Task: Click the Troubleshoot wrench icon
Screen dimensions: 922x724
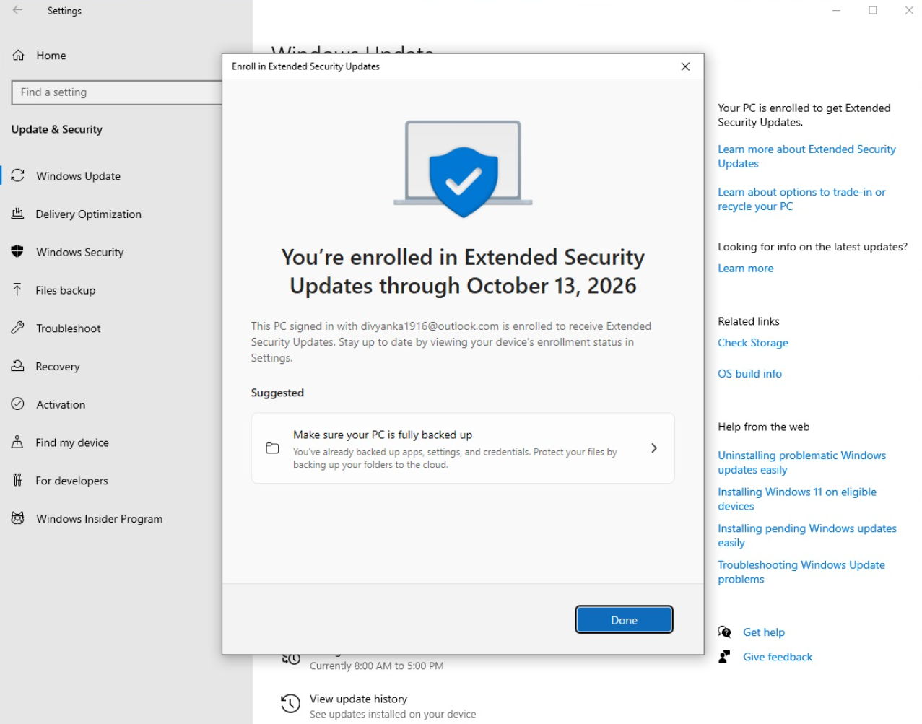Action: [x=18, y=328]
